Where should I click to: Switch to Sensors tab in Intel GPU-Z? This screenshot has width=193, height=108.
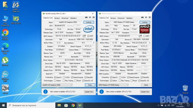[x=57, y=18]
